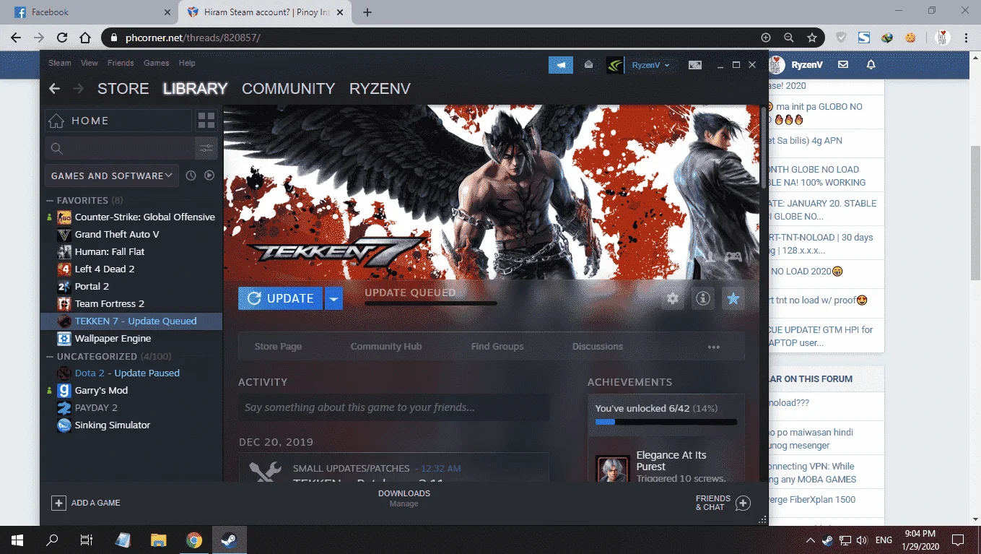Switch library to grid collections view
This screenshot has width=981, height=554.
[x=206, y=121]
